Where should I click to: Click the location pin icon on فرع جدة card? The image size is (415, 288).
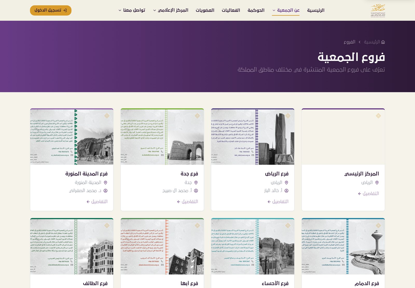(196, 182)
